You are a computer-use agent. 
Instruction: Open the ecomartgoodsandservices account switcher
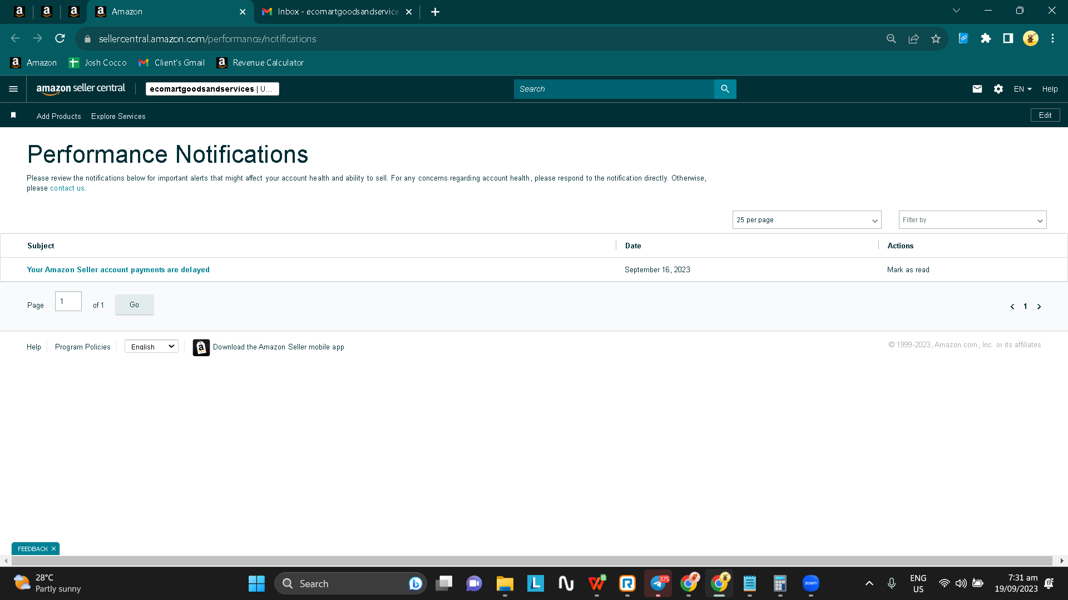(x=212, y=89)
